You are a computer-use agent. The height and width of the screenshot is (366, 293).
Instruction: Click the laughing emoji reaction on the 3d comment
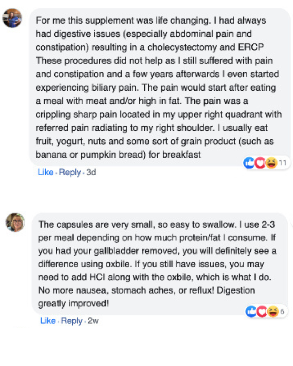(271, 163)
